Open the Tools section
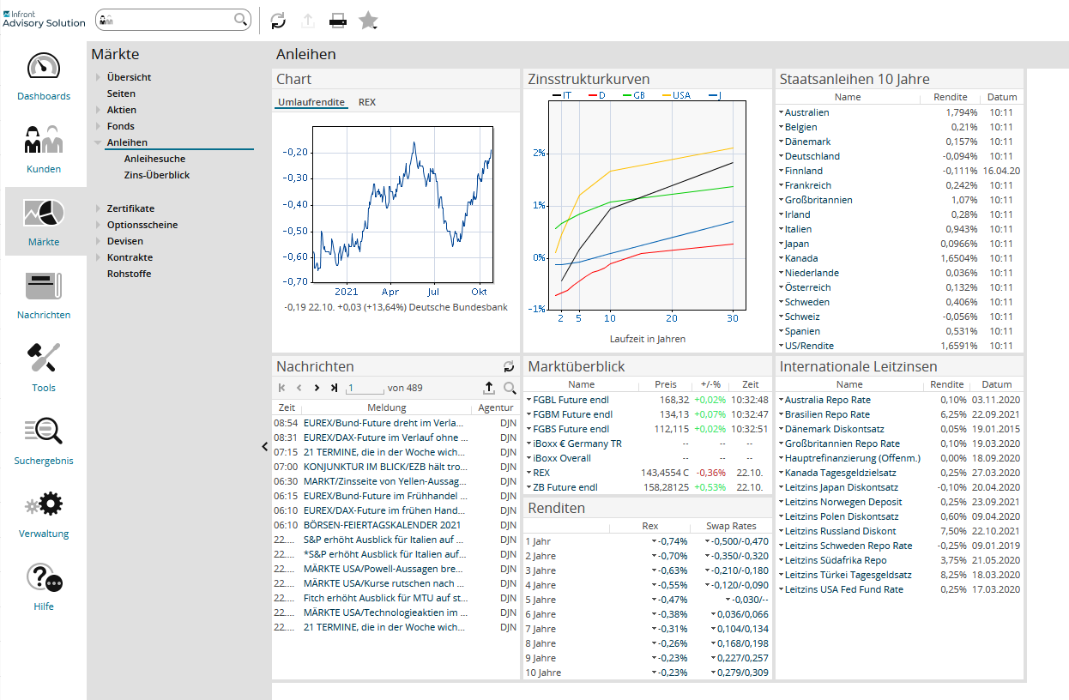The image size is (1069, 700). pos(44,369)
